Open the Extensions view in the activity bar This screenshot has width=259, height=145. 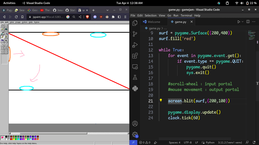pos(135,56)
